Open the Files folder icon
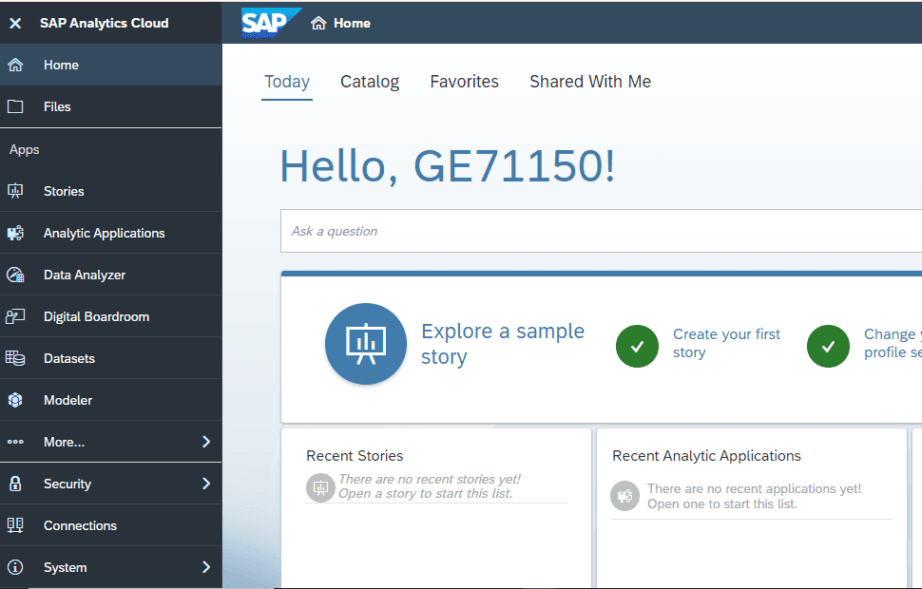 click(15, 106)
